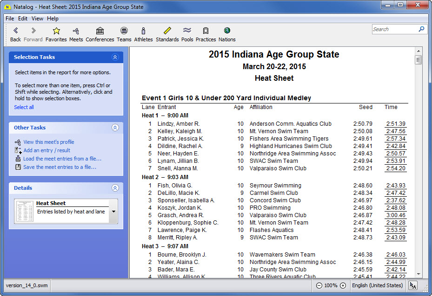Click View this meet's profile link
The height and width of the screenshot is (296, 432).
click(x=48, y=142)
